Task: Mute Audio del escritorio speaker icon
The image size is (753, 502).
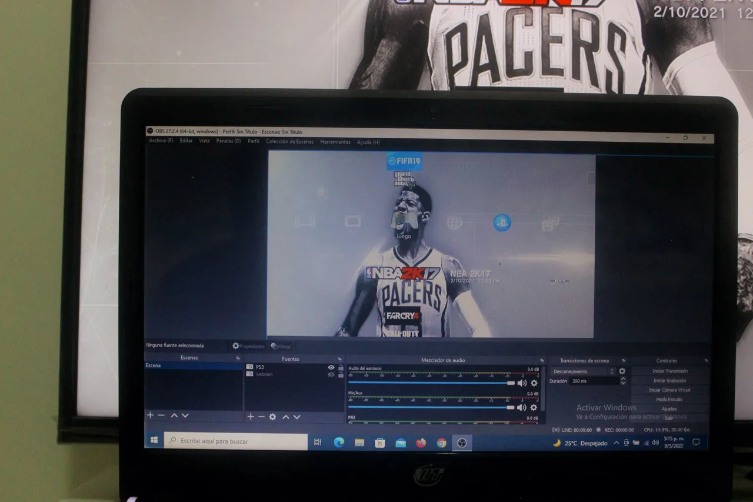Action: point(522,383)
